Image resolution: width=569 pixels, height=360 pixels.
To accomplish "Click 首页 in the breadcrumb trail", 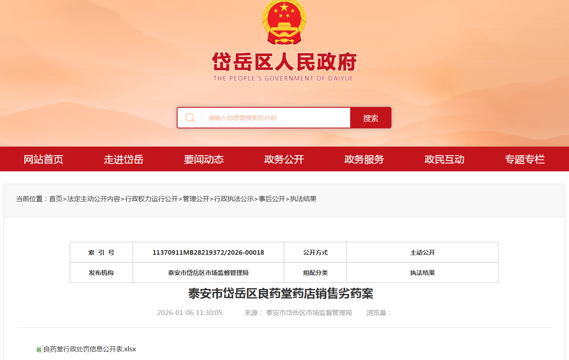I will tap(56, 199).
